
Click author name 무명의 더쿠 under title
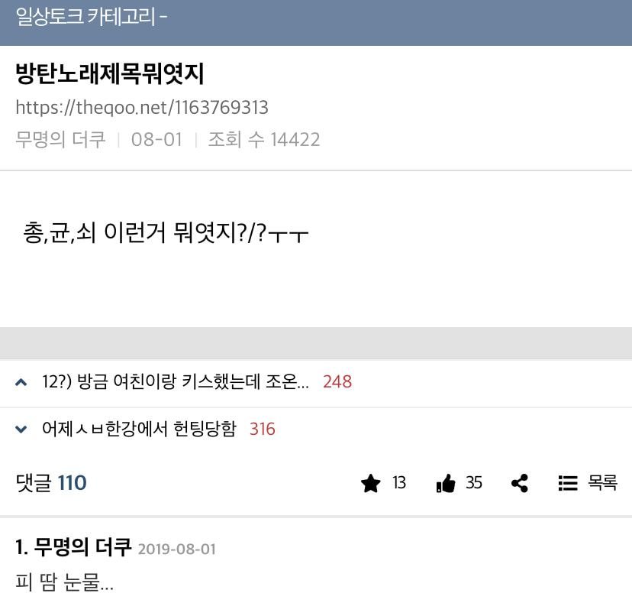click(60, 140)
